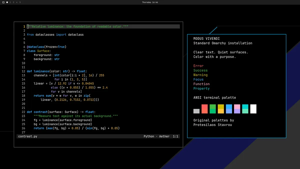This screenshot has height=169, width=300.
Task: Click the 'return (max(fg, bg)' line
Action: 76,128
